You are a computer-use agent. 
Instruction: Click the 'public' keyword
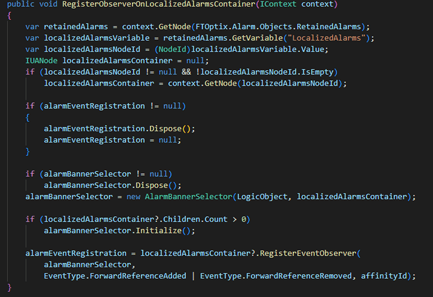pos(21,4)
